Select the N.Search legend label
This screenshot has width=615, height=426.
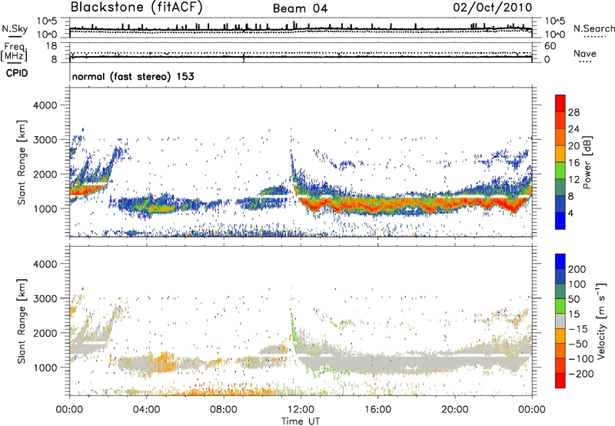pyautogui.click(x=593, y=28)
